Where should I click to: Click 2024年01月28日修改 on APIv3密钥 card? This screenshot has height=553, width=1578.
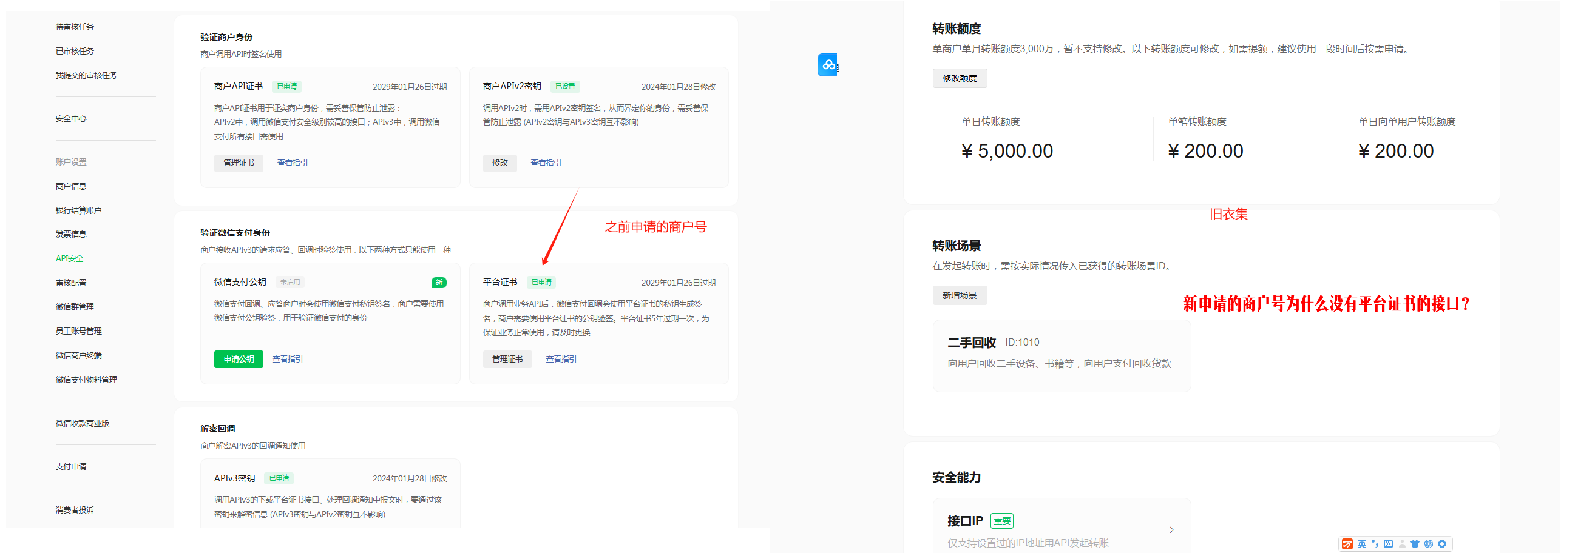pyautogui.click(x=410, y=478)
